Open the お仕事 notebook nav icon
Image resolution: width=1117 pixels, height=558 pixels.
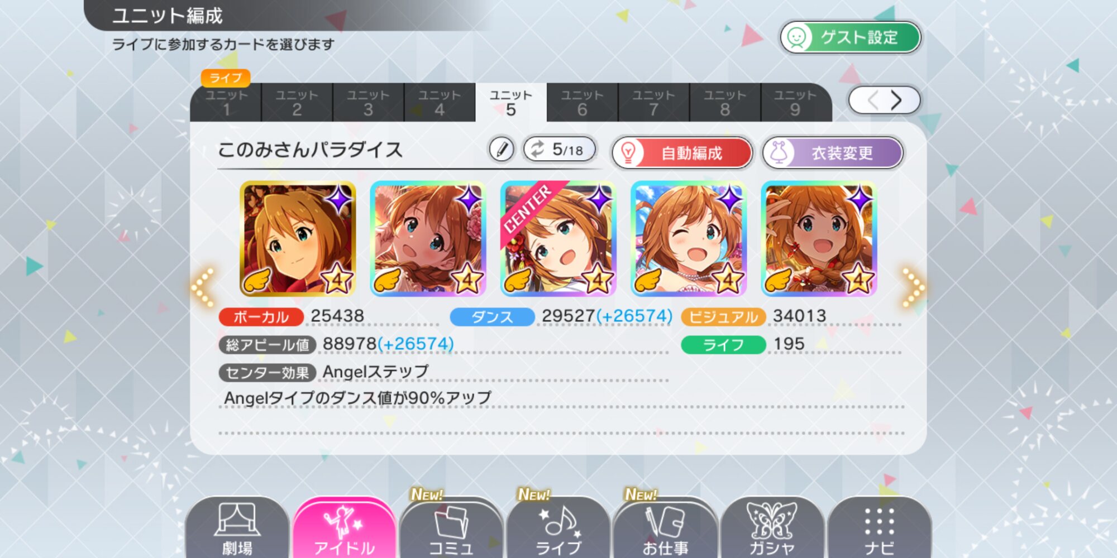(x=665, y=528)
